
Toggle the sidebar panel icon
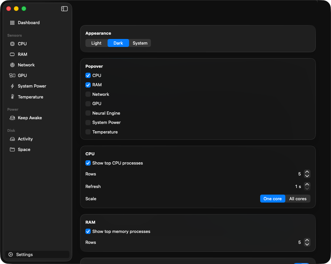65,9
